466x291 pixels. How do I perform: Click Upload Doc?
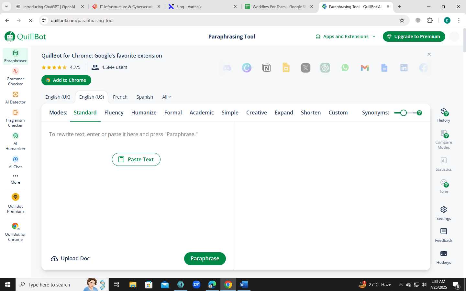(x=70, y=259)
